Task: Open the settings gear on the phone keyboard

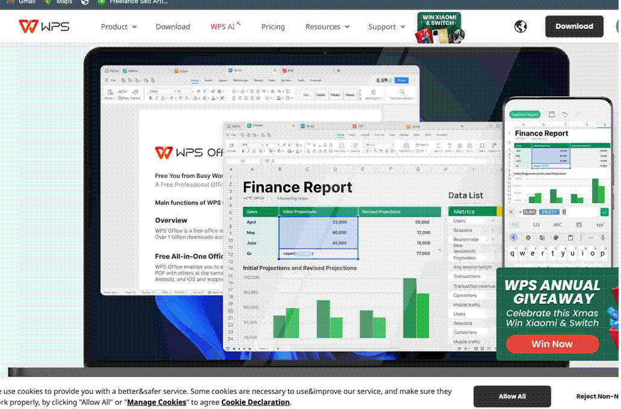Action: tap(528, 237)
